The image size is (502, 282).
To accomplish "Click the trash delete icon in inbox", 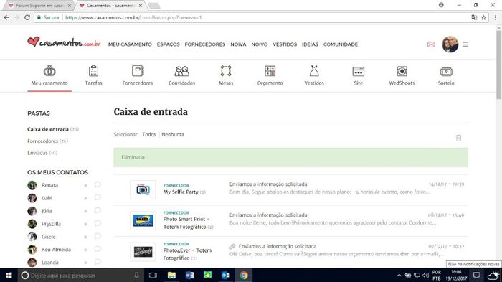I will (458, 138).
